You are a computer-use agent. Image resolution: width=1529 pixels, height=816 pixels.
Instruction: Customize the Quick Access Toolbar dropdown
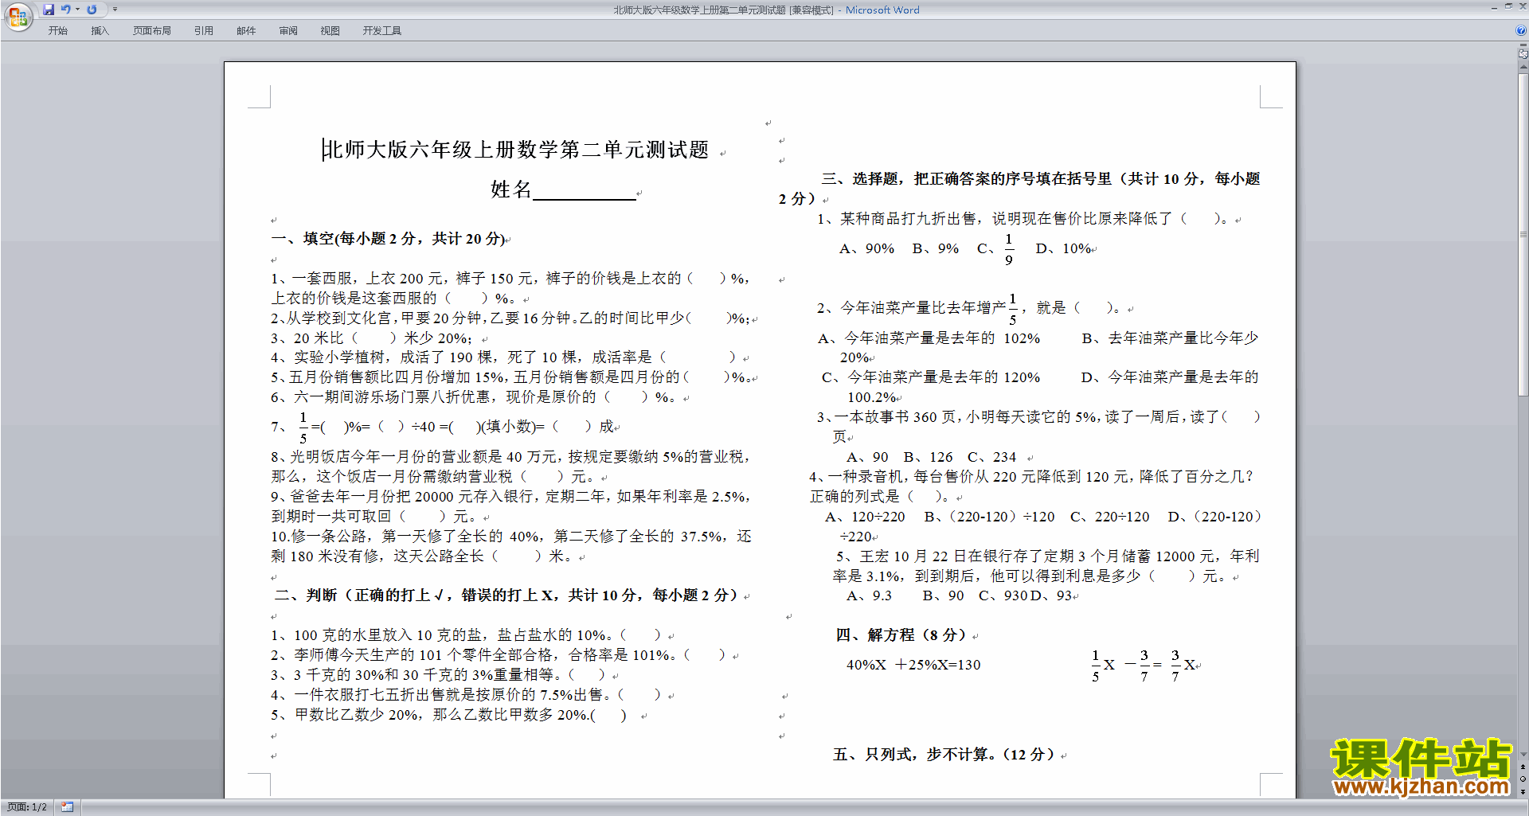pos(115,10)
